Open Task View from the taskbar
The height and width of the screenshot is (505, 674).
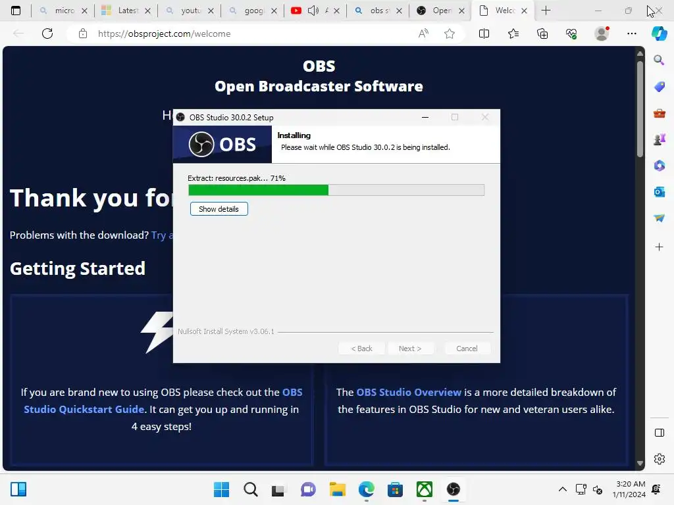coord(278,489)
